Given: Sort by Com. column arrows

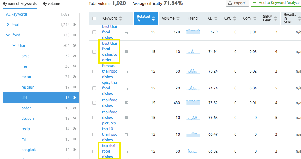Looking at the screenshot, I should (255, 18).
